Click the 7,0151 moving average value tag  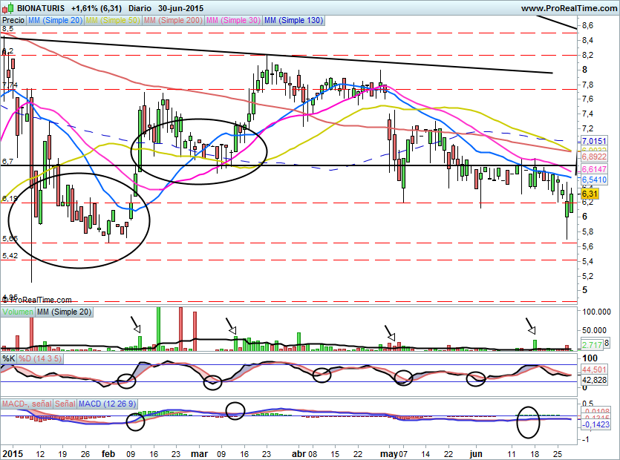click(593, 141)
